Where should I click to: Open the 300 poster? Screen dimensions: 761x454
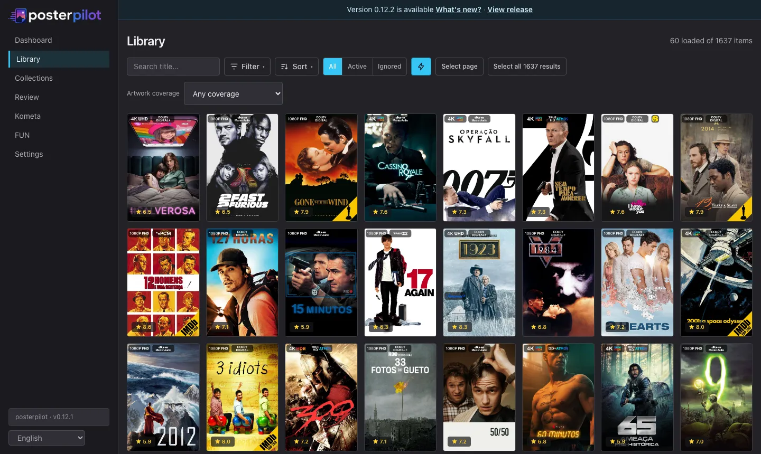321,397
